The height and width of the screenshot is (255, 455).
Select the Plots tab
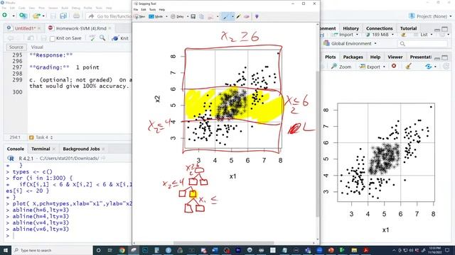[x=330, y=57]
